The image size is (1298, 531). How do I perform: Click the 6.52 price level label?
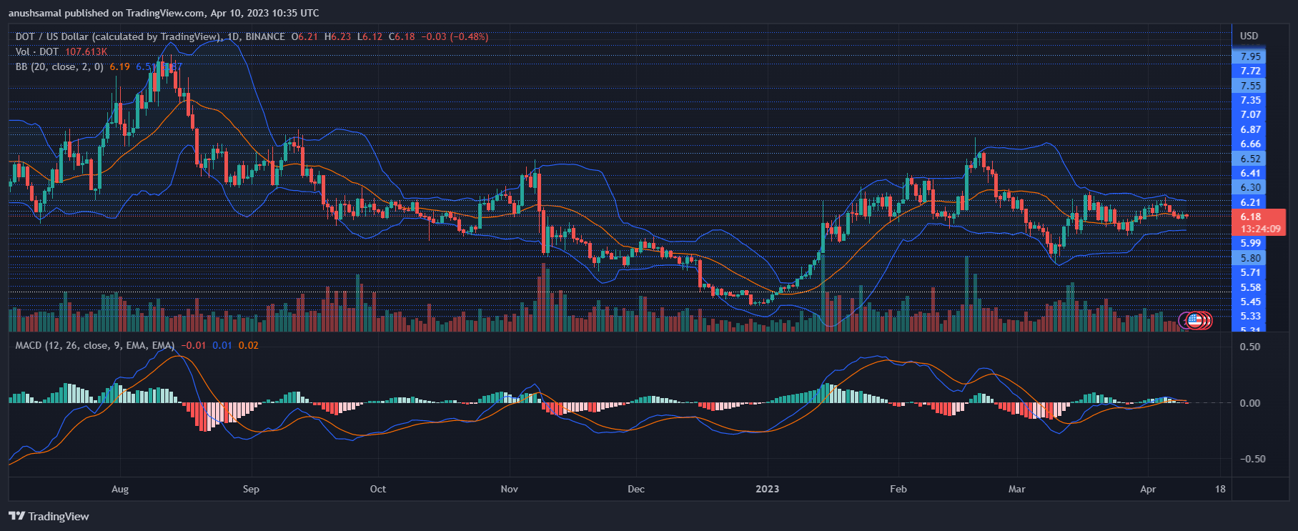point(1250,159)
